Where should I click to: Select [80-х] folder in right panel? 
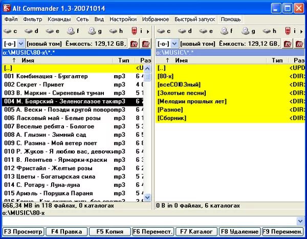click(x=230, y=76)
